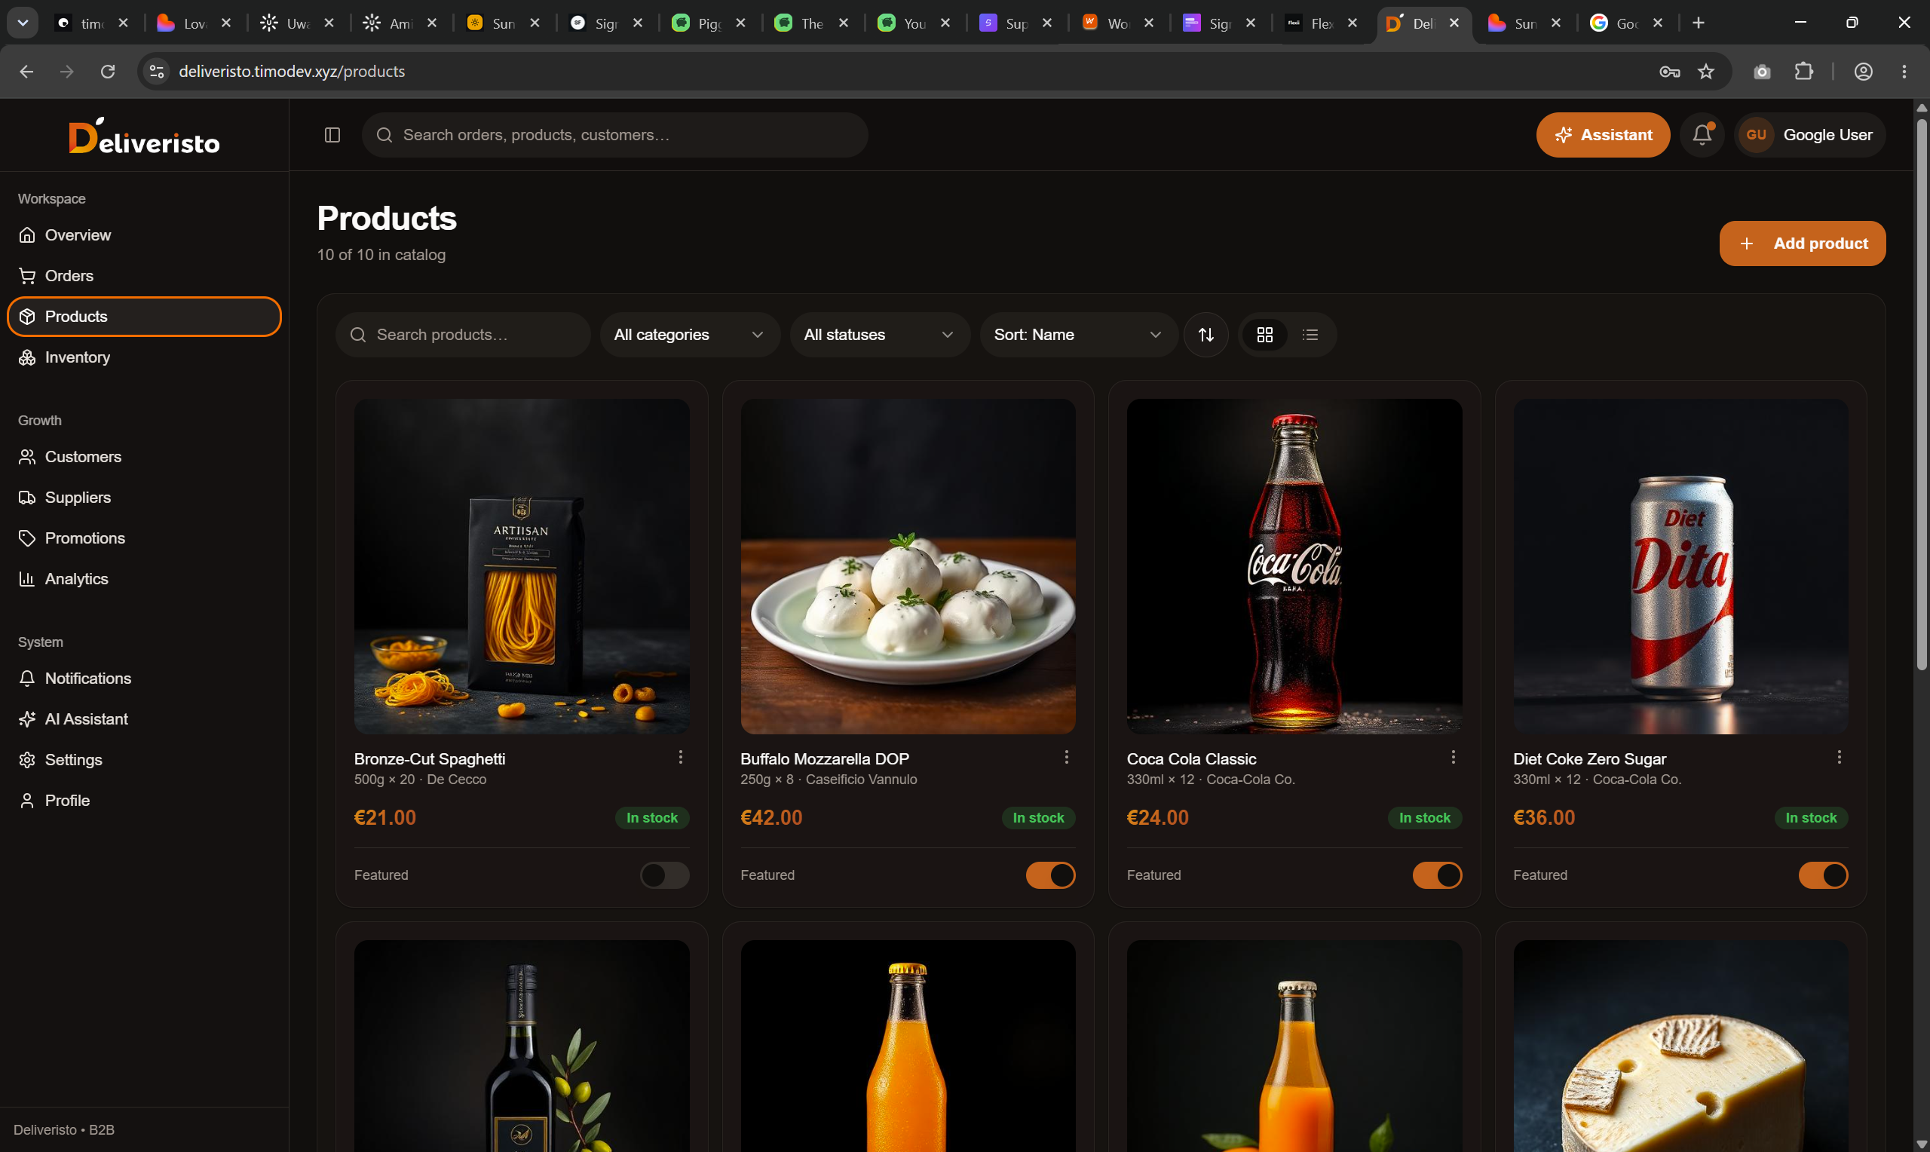1930x1152 pixels.
Task: Open Sort: Name dropdown
Action: 1079,335
